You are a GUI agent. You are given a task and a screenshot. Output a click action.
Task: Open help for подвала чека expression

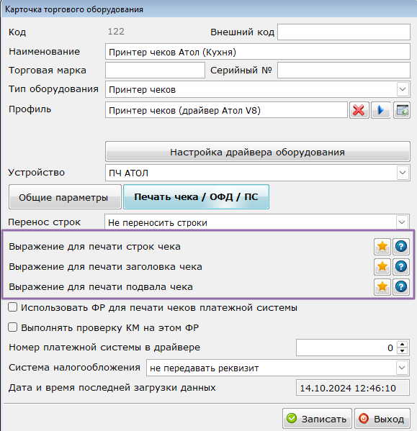(x=401, y=287)
